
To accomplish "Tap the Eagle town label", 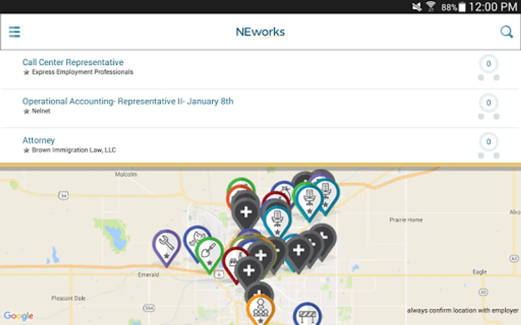I will pyautogui.click(x=480, y=272).
